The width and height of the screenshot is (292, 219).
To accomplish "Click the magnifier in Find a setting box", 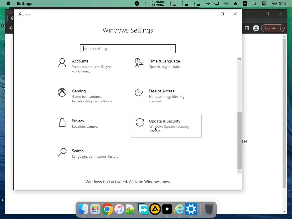I will [171, 48].
